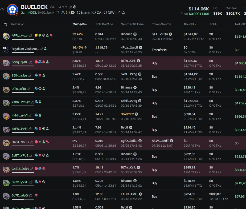Click the avatar of holder 397x...yVYG
This screenshot has height=209, width=246.
[6, 183]
